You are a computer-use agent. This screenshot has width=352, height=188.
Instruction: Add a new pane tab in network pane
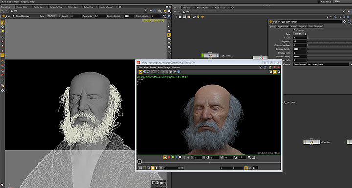[233, 8]
